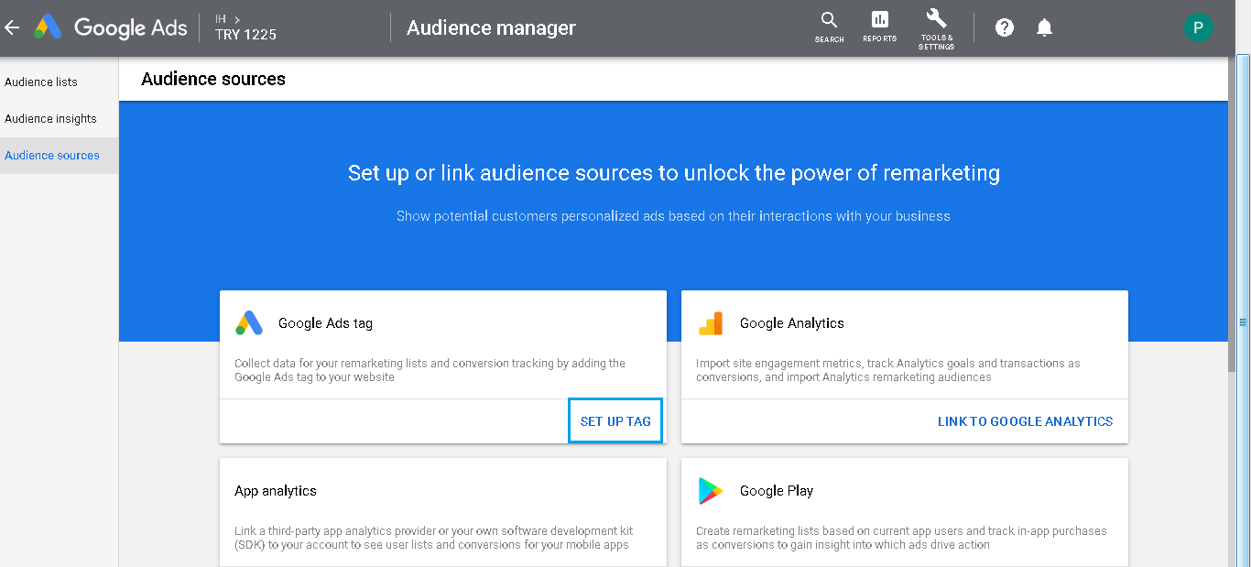Open Tools & Settings wrench icon
Image resolution: width=1251 pixels, height=567 pixels.
tap(936, 29)
